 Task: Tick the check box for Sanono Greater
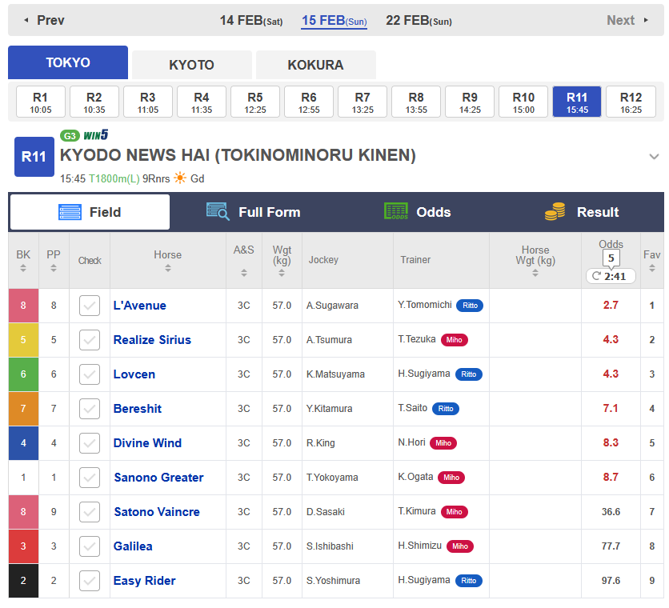(90, 478)
